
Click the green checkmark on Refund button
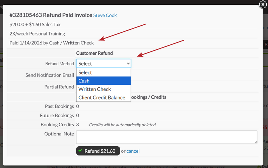click(80, 150)
